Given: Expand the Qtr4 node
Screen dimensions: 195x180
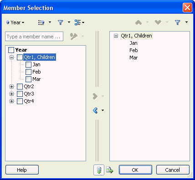Looking at the screenshot, I should (11, 101).
